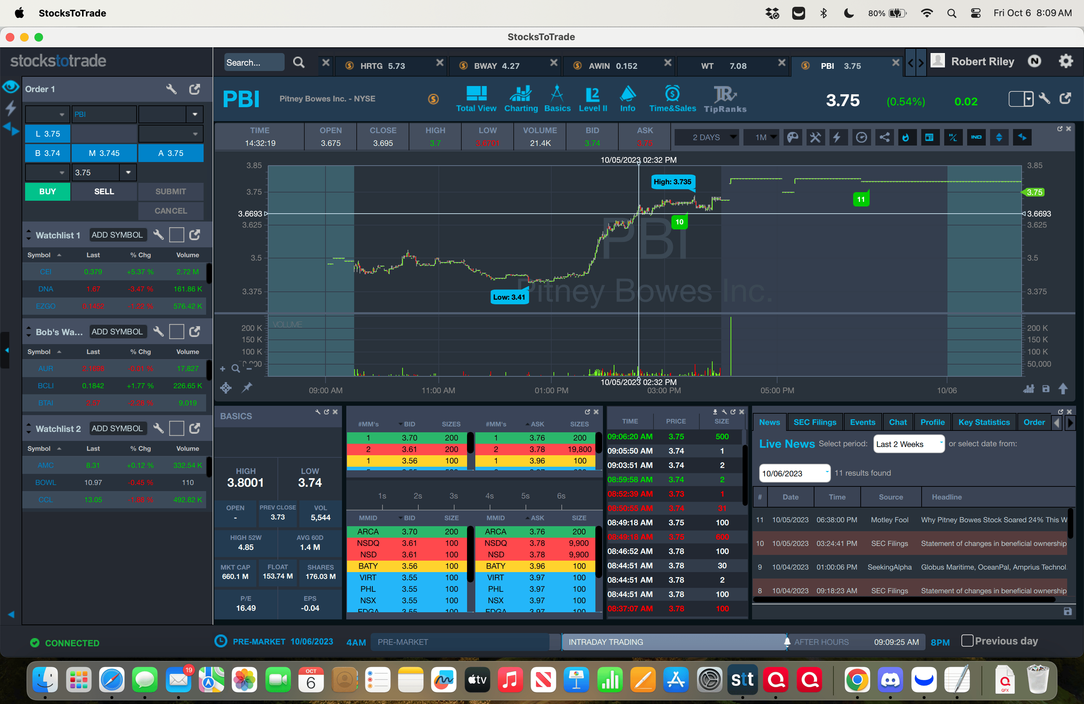Toggle the eye visibility icon
The width and height of the screenshot is (1084, 704).
tap(10, 86)
